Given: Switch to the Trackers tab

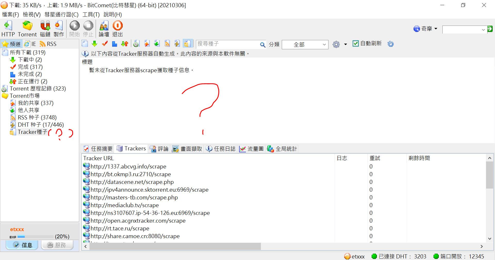Looking at the screenshot, I should pos(131,149).
